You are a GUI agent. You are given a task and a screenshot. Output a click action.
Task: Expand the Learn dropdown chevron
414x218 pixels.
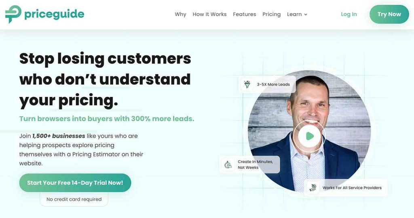pyautogui.click(x=306, y=15)
